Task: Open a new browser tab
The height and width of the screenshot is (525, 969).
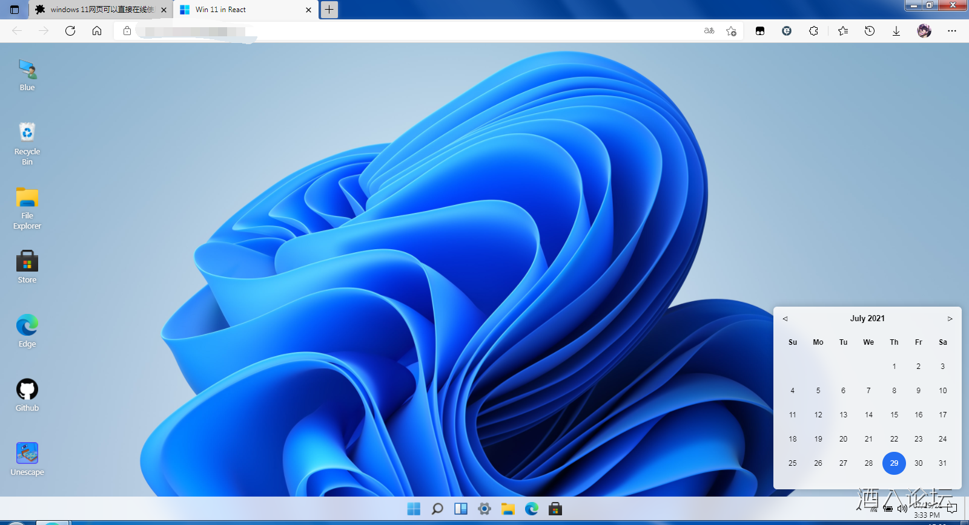Action: (329, 10)
